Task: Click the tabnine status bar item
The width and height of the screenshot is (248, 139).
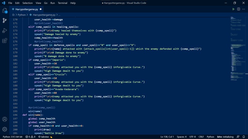Action: [45, 137]
